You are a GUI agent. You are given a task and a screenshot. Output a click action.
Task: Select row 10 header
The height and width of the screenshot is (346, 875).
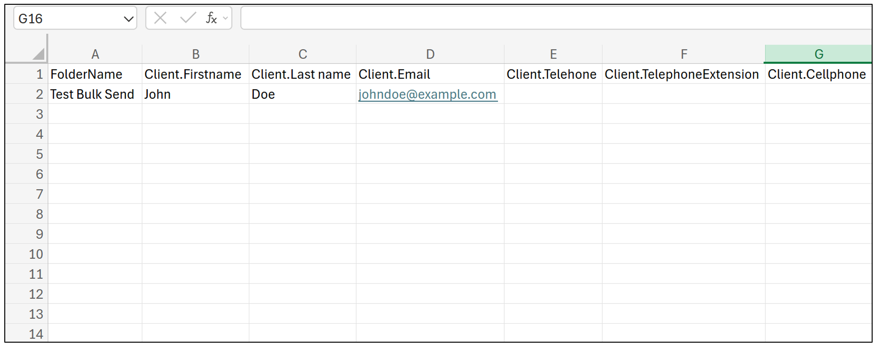(x=27, y=254)
